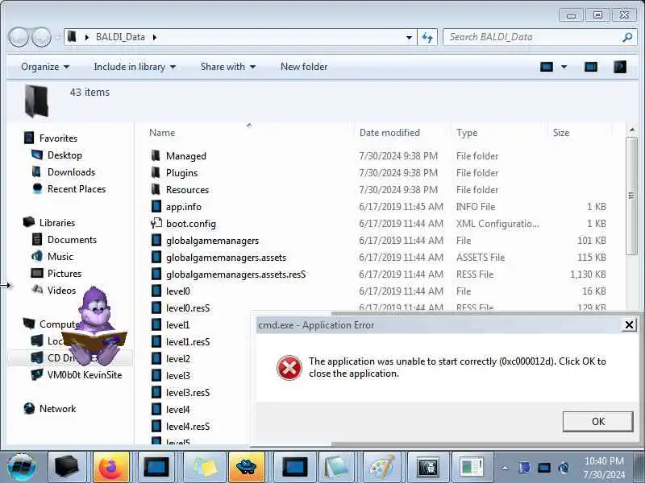Sort by the Type column header
The height and width of the screenshot is (483, 645).
point(467,133)
